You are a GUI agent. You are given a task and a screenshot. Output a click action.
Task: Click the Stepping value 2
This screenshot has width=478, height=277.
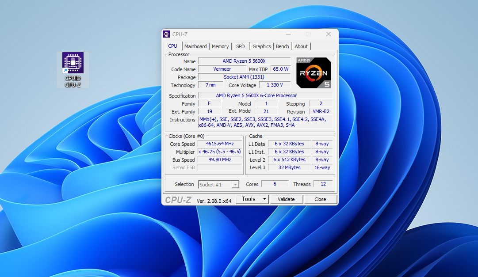pyautogui.click(x=321, y=104)
